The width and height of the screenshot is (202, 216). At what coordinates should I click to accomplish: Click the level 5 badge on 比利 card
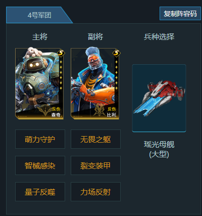[117, 53]
